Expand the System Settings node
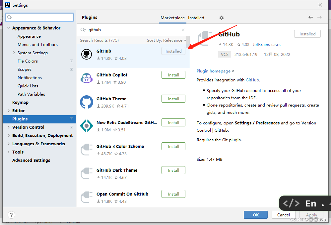Screen dimensions: 331x225 tap(14, 53)
